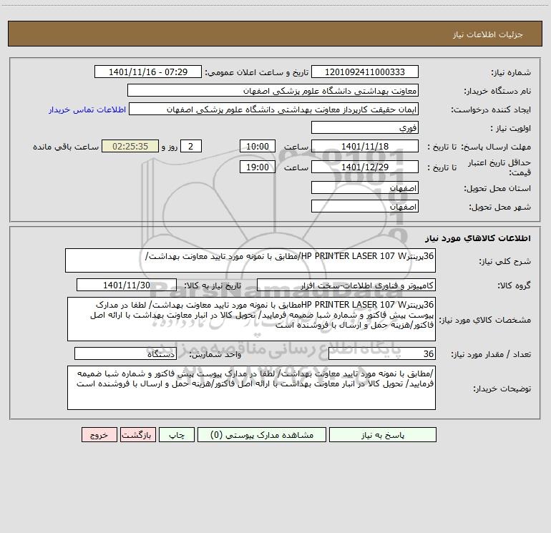This screenshot has width=551, height=533.
Task: Click the واحد شمارش label
Action: pos(215,354)
